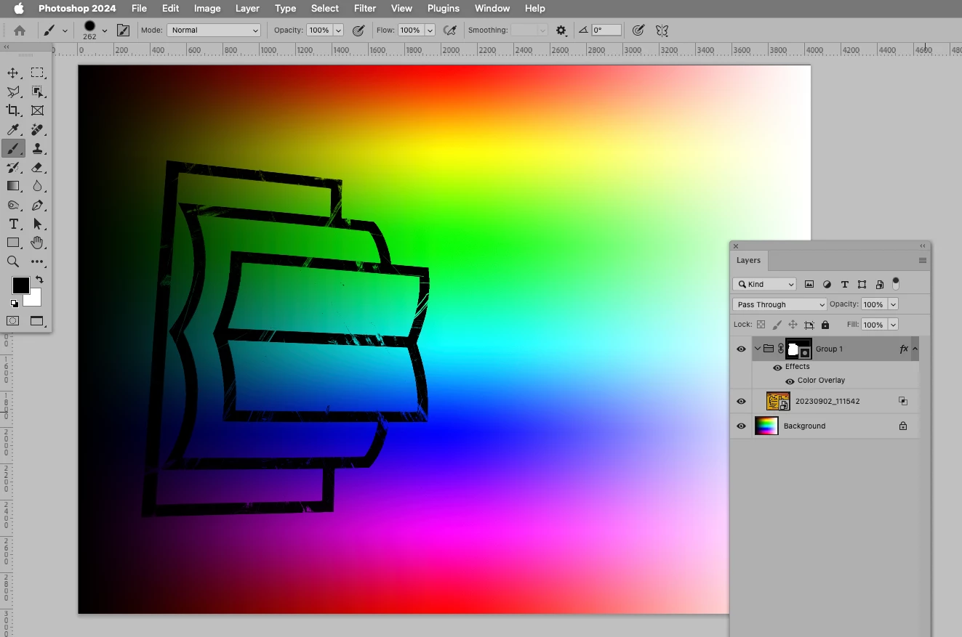The width and height of the screenshot is (962, 637).
Task: Select the Pen tool
Action: pyautogui.click(x=37, y=205)
